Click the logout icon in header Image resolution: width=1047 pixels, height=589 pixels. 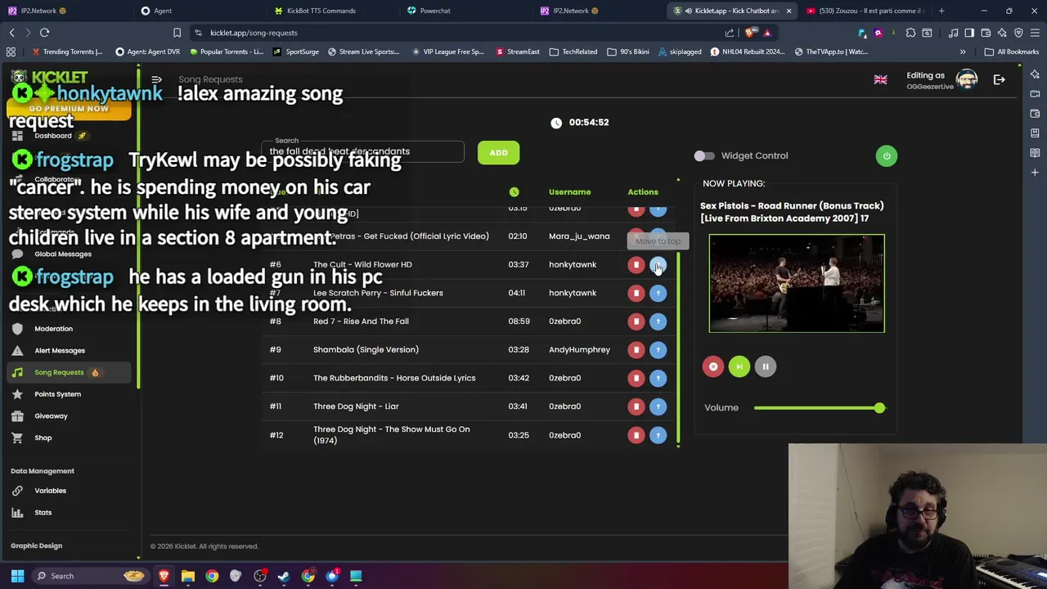[999, 79]
